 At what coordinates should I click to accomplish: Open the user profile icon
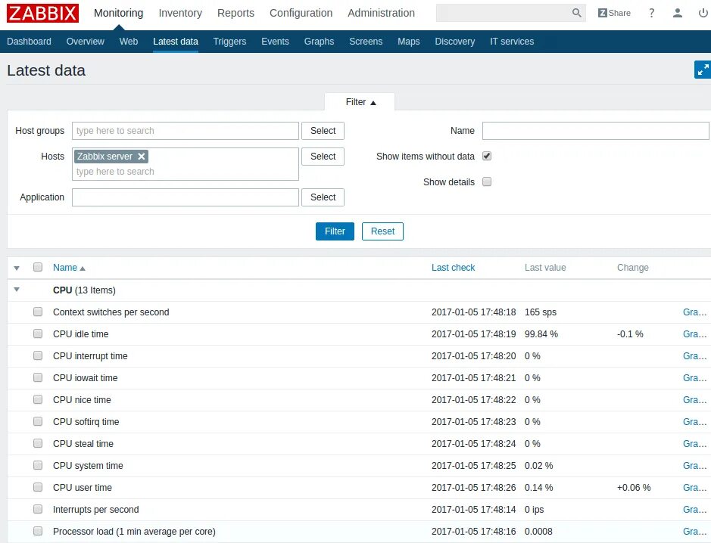[x=678, y=13]
